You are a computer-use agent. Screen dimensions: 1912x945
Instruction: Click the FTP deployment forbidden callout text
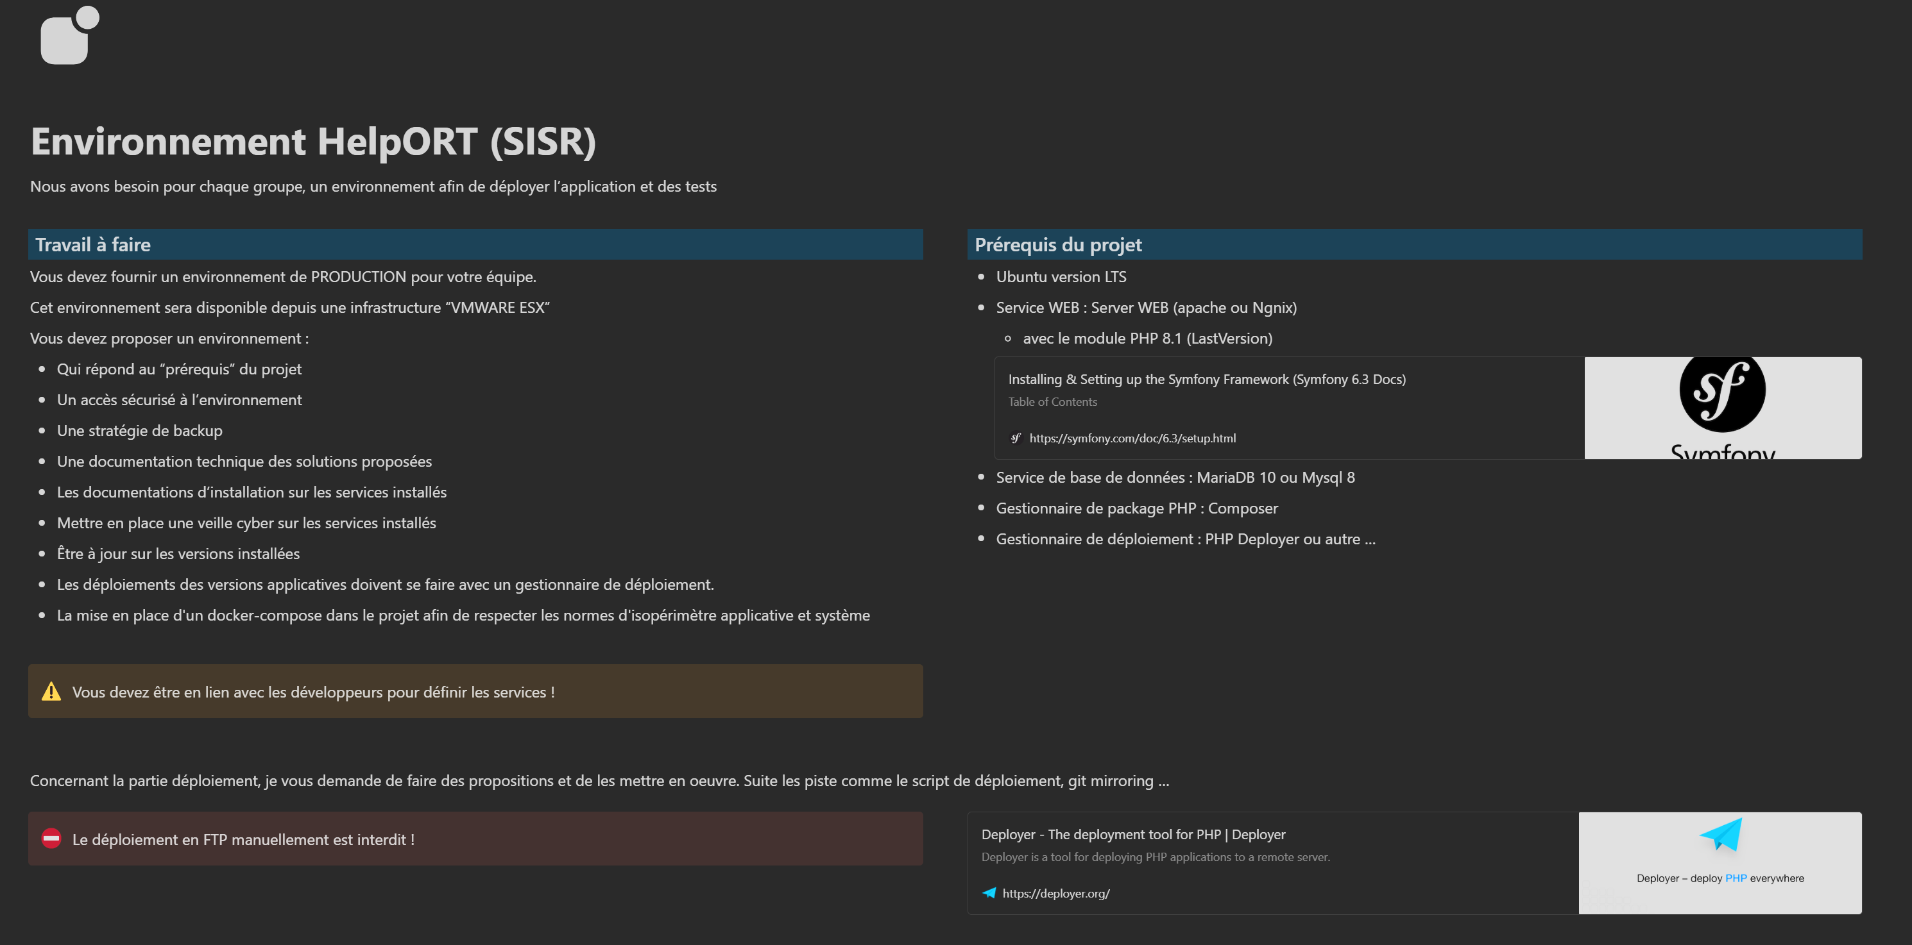(243, 839)
